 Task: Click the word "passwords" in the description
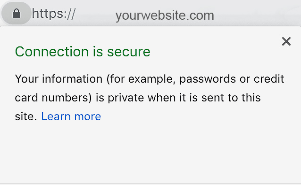[x=208, y=79]
